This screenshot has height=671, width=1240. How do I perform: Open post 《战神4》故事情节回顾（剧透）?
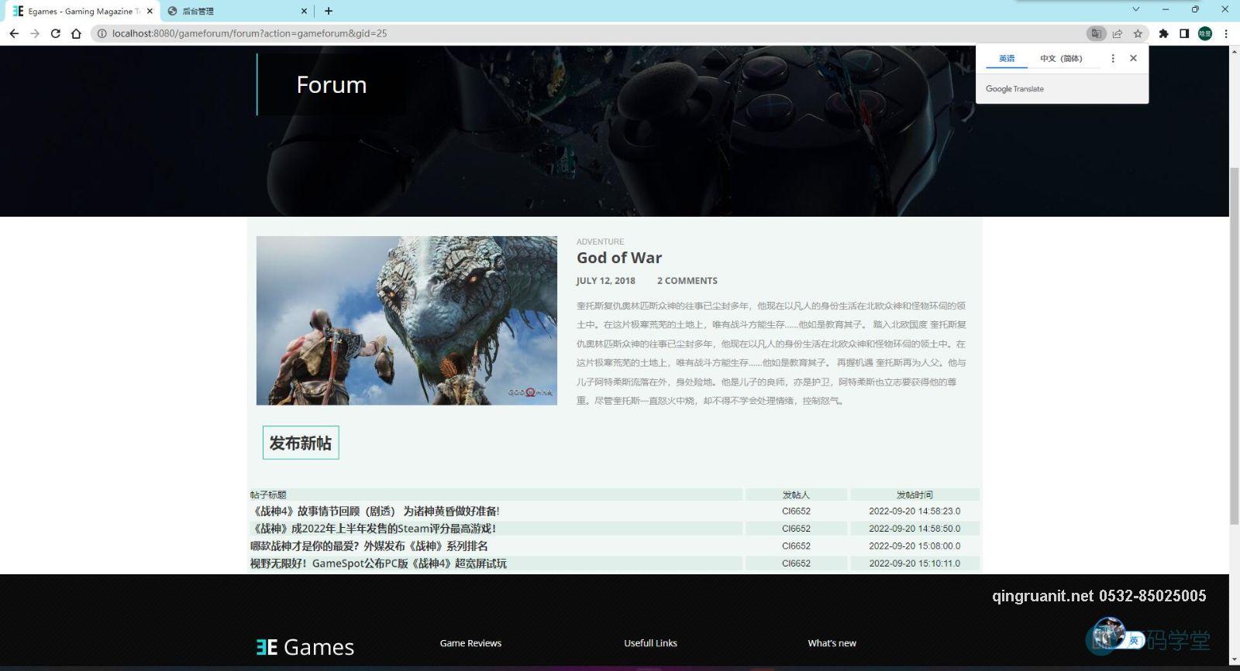point(375,511)
